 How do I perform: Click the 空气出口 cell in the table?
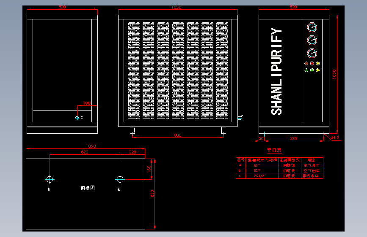(x=312, y=170)
